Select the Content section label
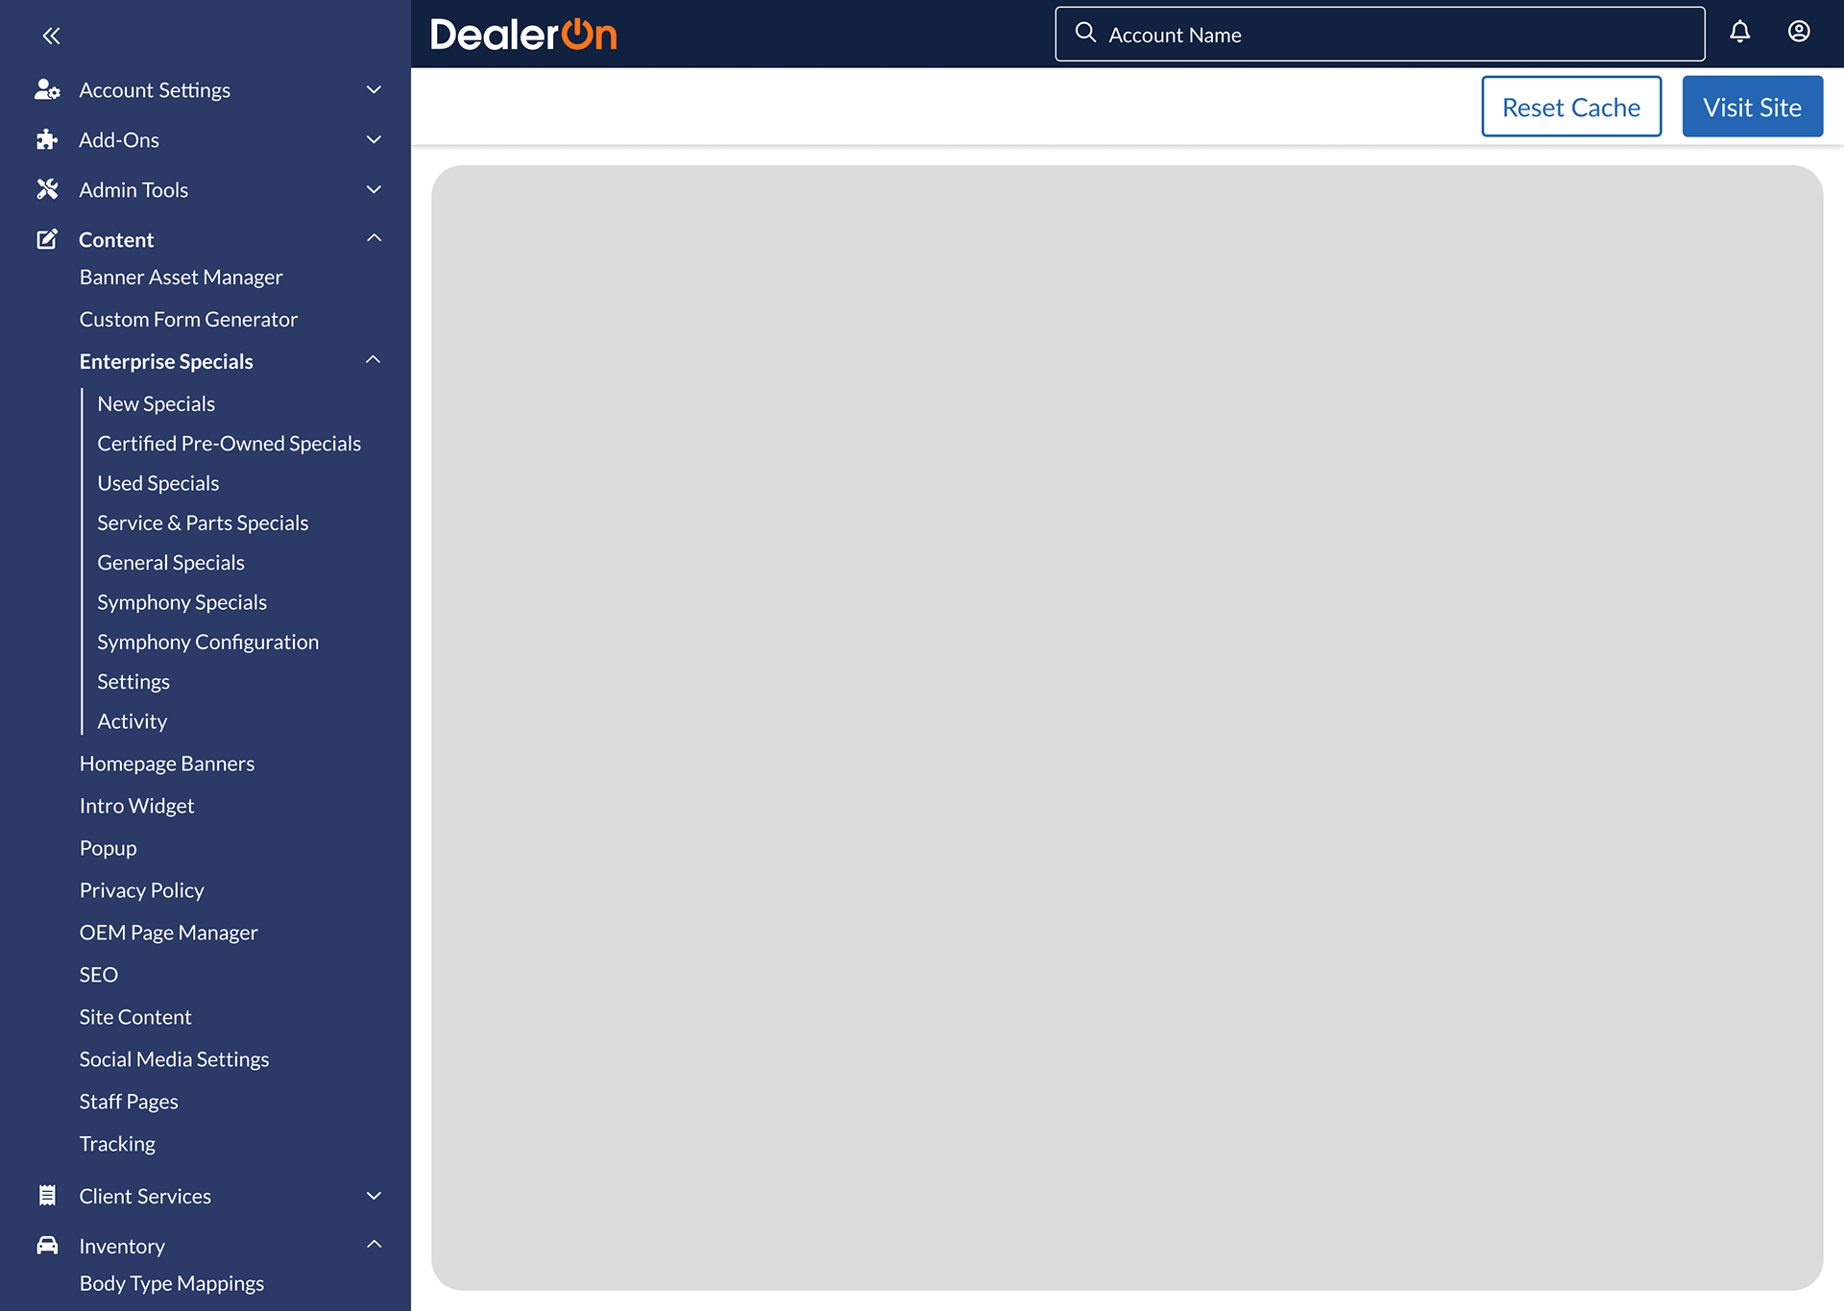This screenshot has height=1311, width=1844. tap(116, 240)
